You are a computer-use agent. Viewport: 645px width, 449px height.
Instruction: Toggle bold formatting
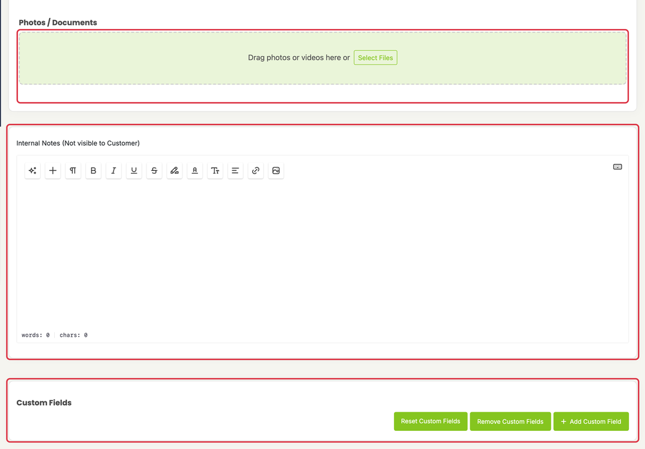(94, 170)
